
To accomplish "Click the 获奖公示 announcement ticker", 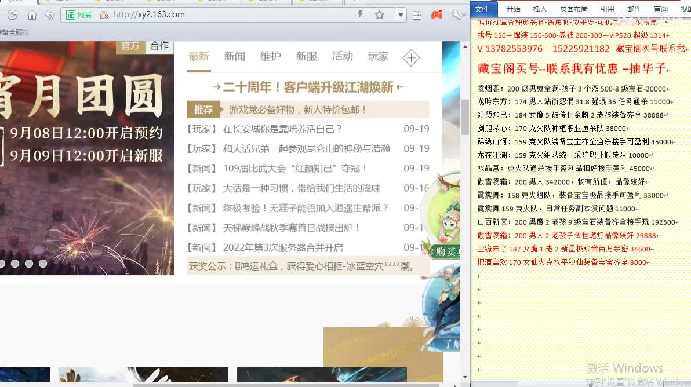I will 308,266.
